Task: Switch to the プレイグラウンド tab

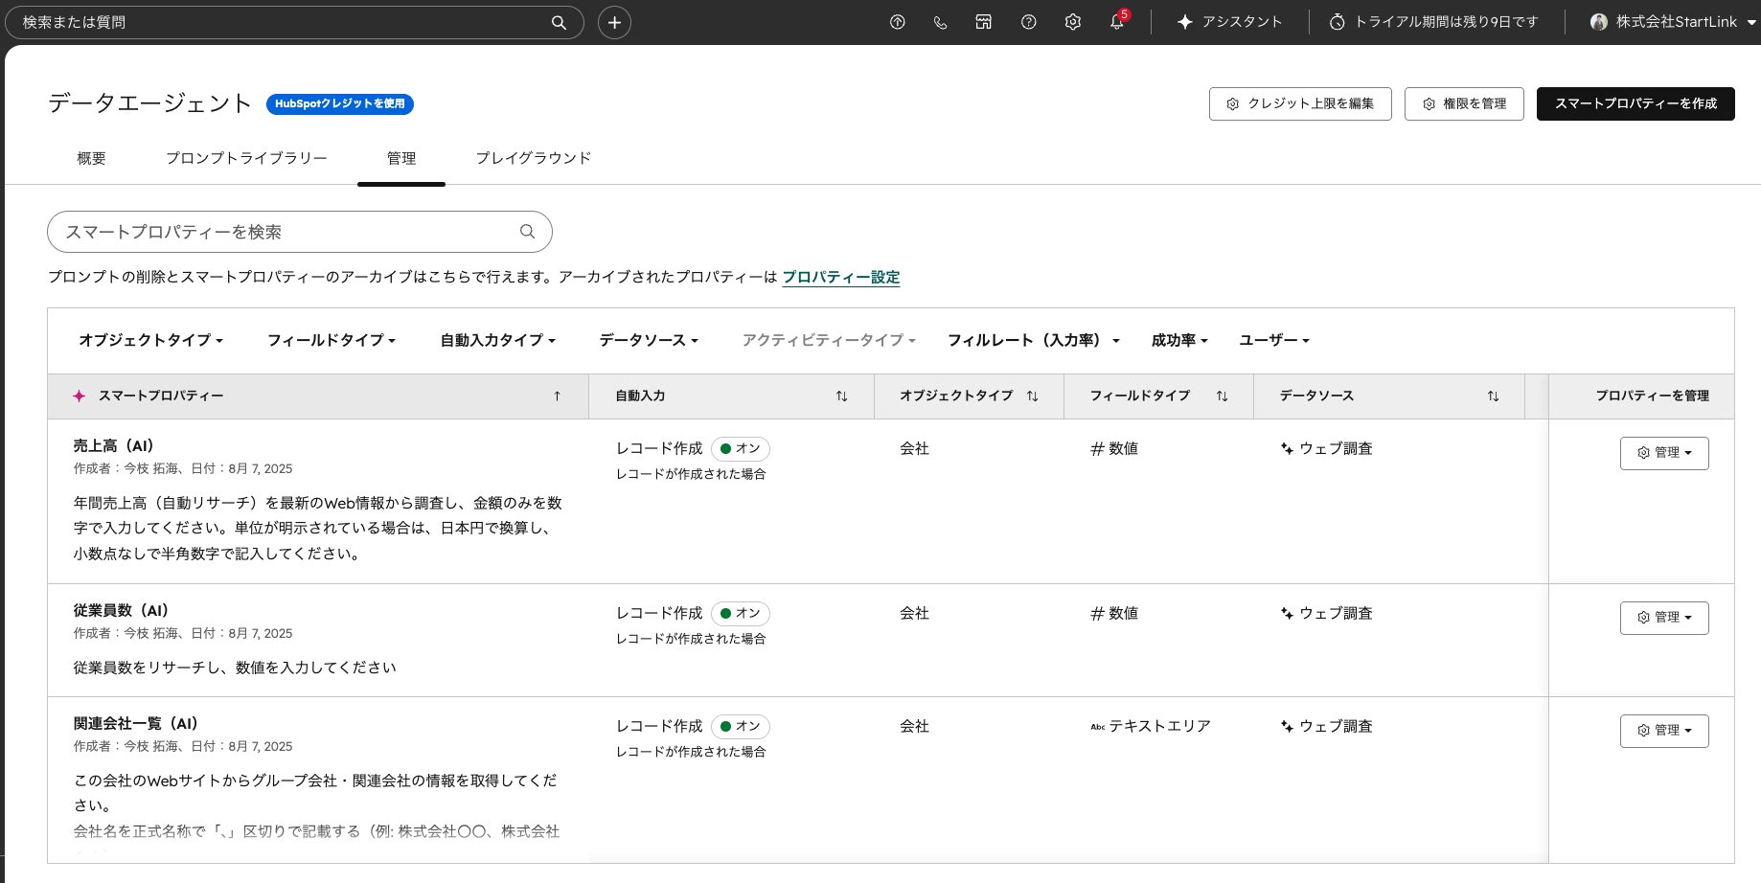Action: pos(534,158)
